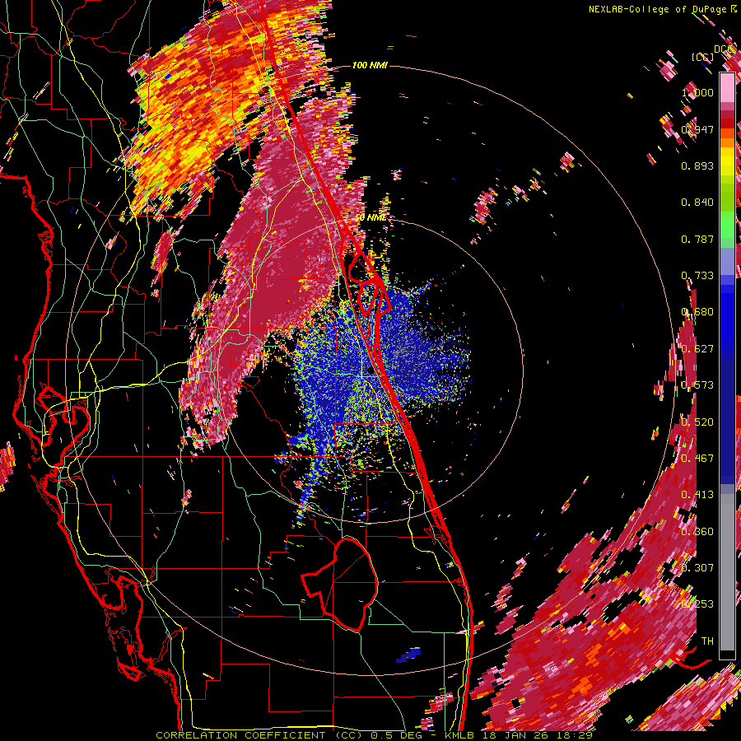Click the TH legend label
The image size is (741, 741).
click(707, 641)
